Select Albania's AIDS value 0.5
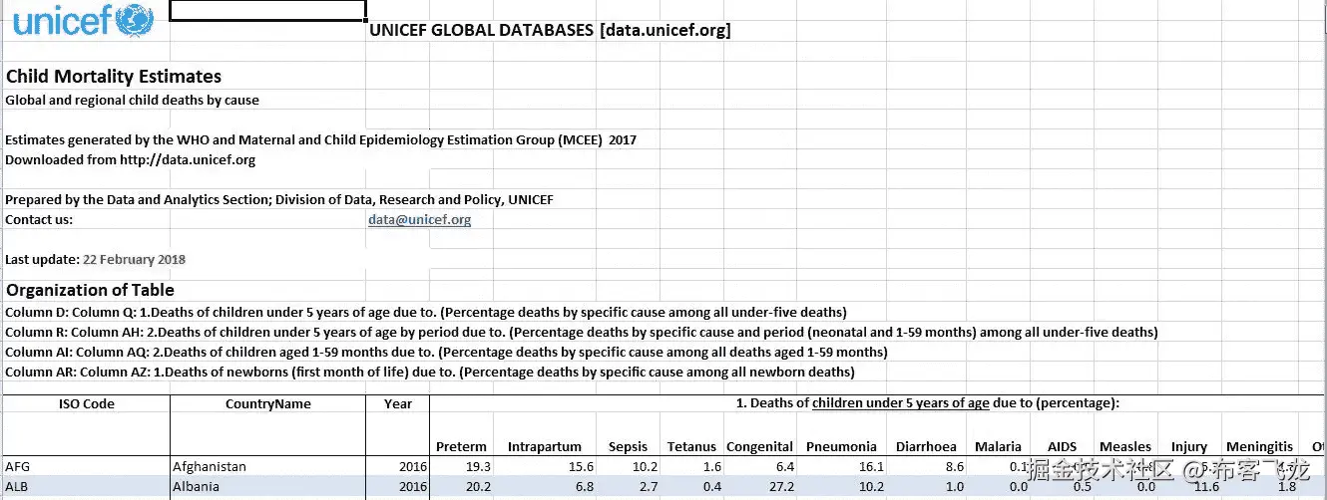 tap(1083, 487)
